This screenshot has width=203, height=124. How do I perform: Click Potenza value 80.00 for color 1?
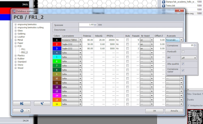[x=88, y=40]
